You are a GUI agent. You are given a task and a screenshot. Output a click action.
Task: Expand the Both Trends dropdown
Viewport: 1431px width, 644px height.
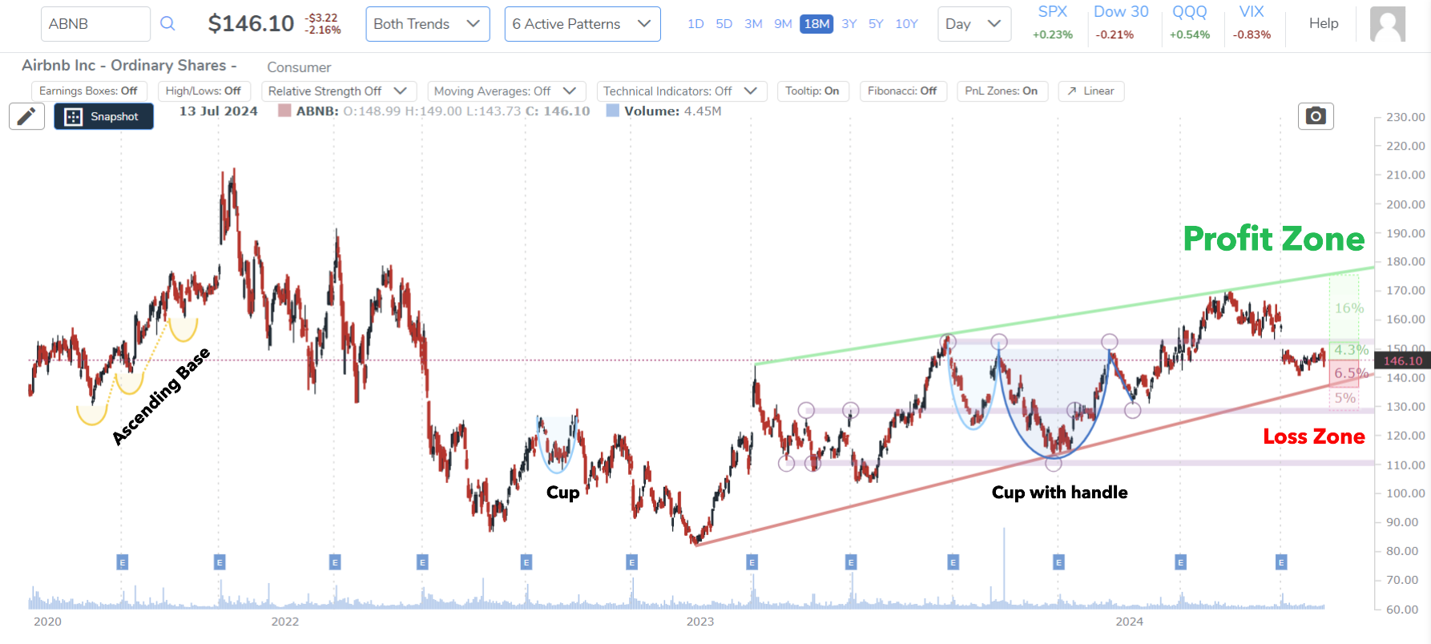427,24
